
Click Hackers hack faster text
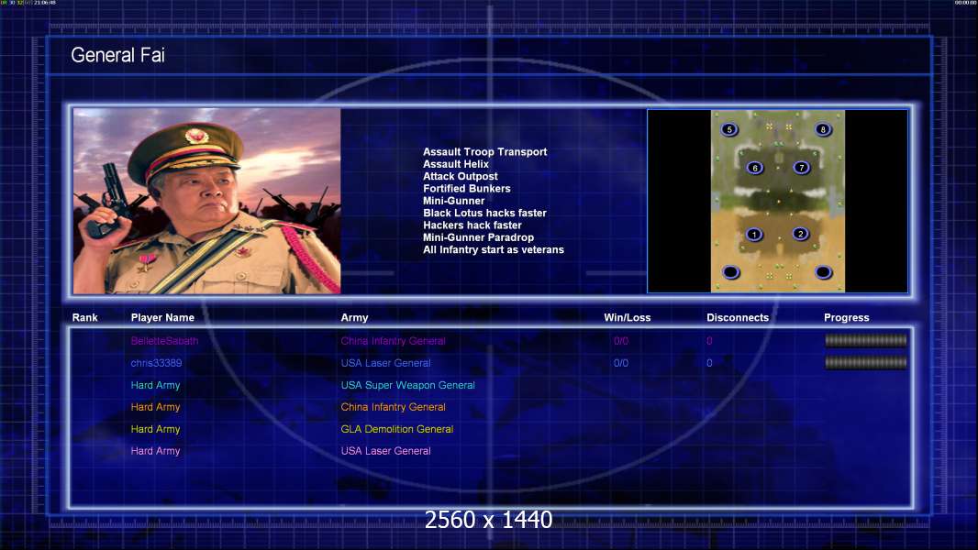472,225
